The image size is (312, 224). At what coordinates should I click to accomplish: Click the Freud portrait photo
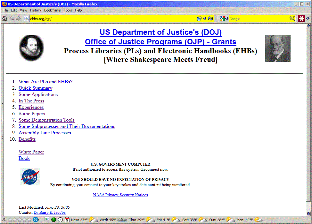278,49
